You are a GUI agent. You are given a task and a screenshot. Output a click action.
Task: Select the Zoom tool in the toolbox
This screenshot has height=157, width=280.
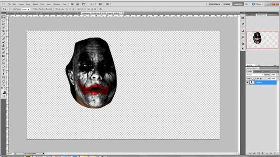pyautogui.click(x=3, y=85)
